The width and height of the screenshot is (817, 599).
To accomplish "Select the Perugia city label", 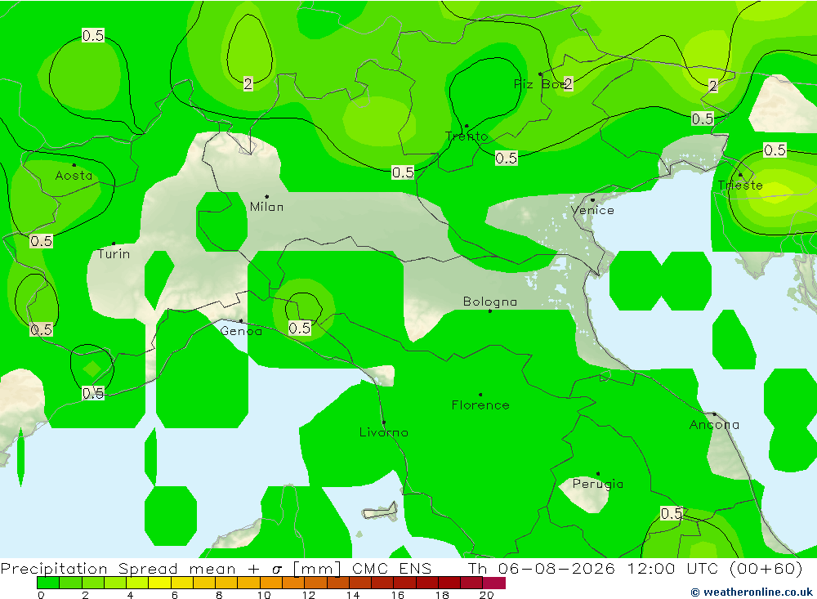I will [598, 484].
